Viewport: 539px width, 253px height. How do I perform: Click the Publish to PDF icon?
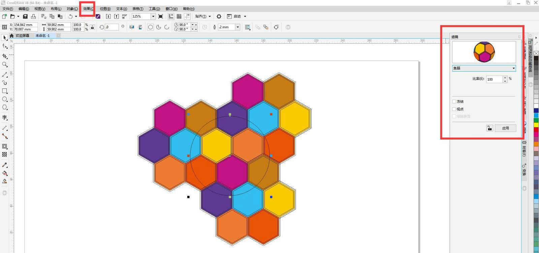click(x=125, y=16)
